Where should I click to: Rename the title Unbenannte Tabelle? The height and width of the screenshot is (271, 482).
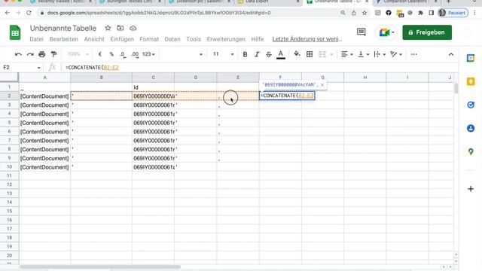pyautogui.click(x=63, y=28)
